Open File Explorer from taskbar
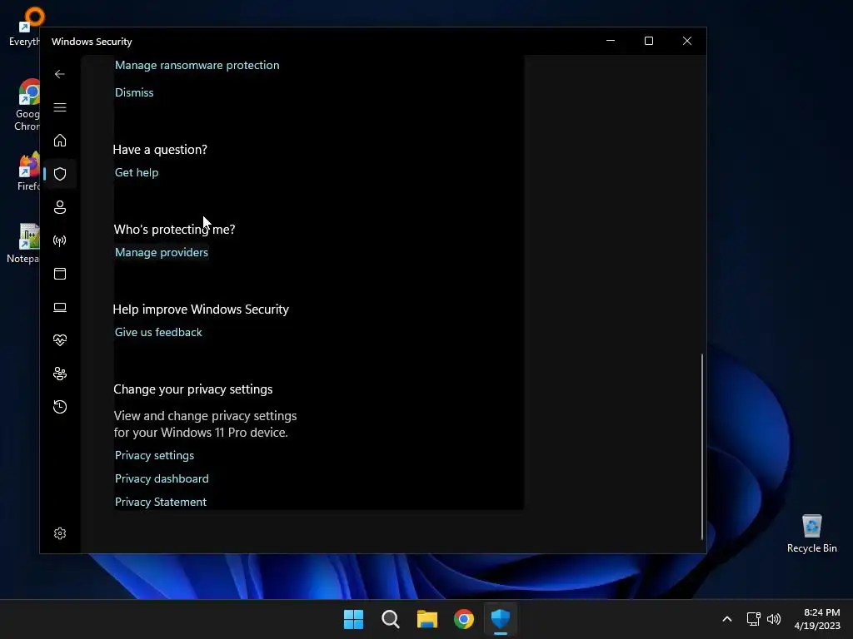853x639 pixels. click(x=427, y=619)
